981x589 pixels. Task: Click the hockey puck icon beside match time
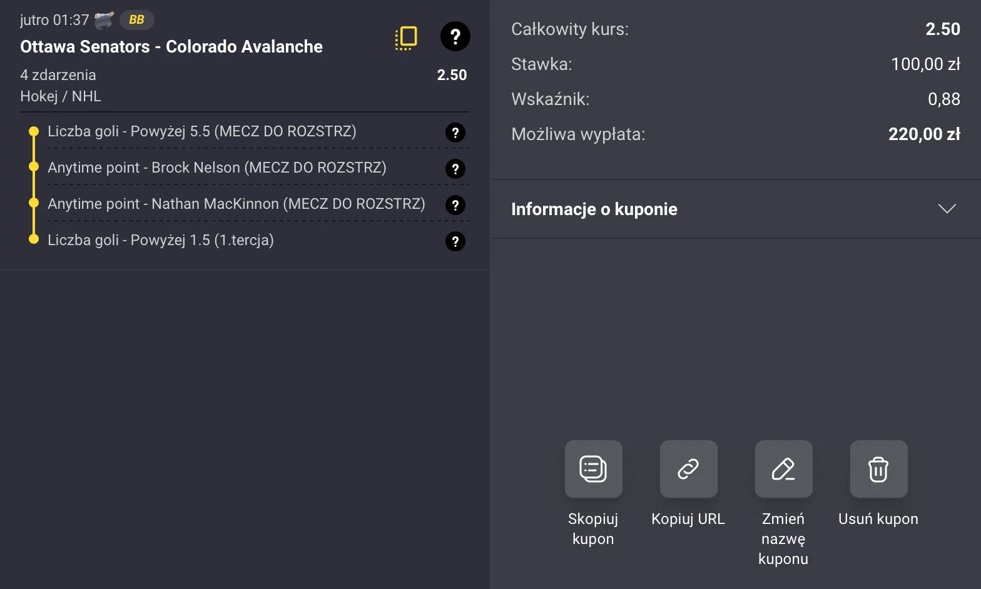[x=104, y=20]
